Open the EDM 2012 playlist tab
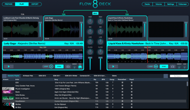This screenshot has height=110, width=190. [42, 76]
